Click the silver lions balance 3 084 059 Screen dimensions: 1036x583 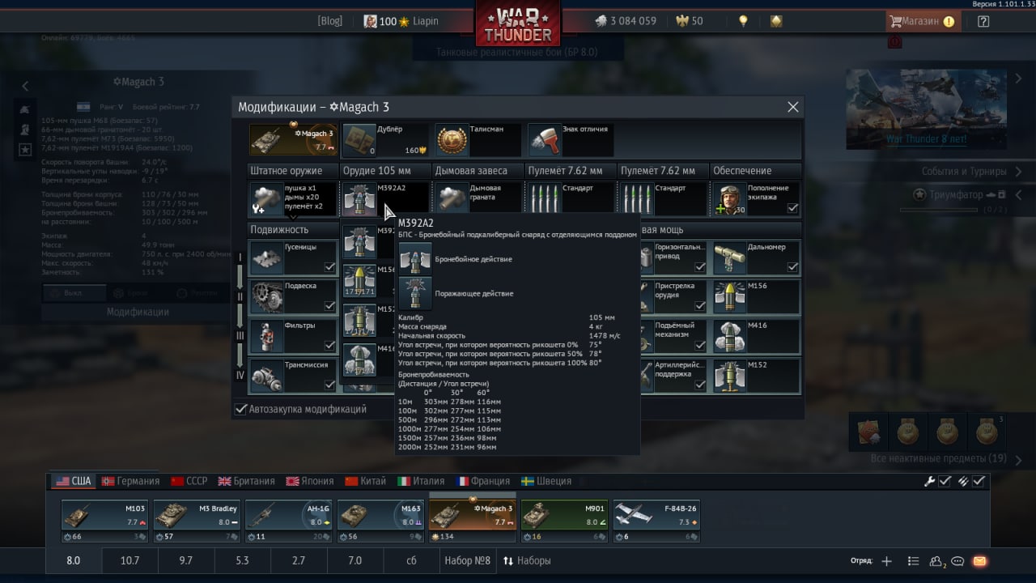[626, 21]
